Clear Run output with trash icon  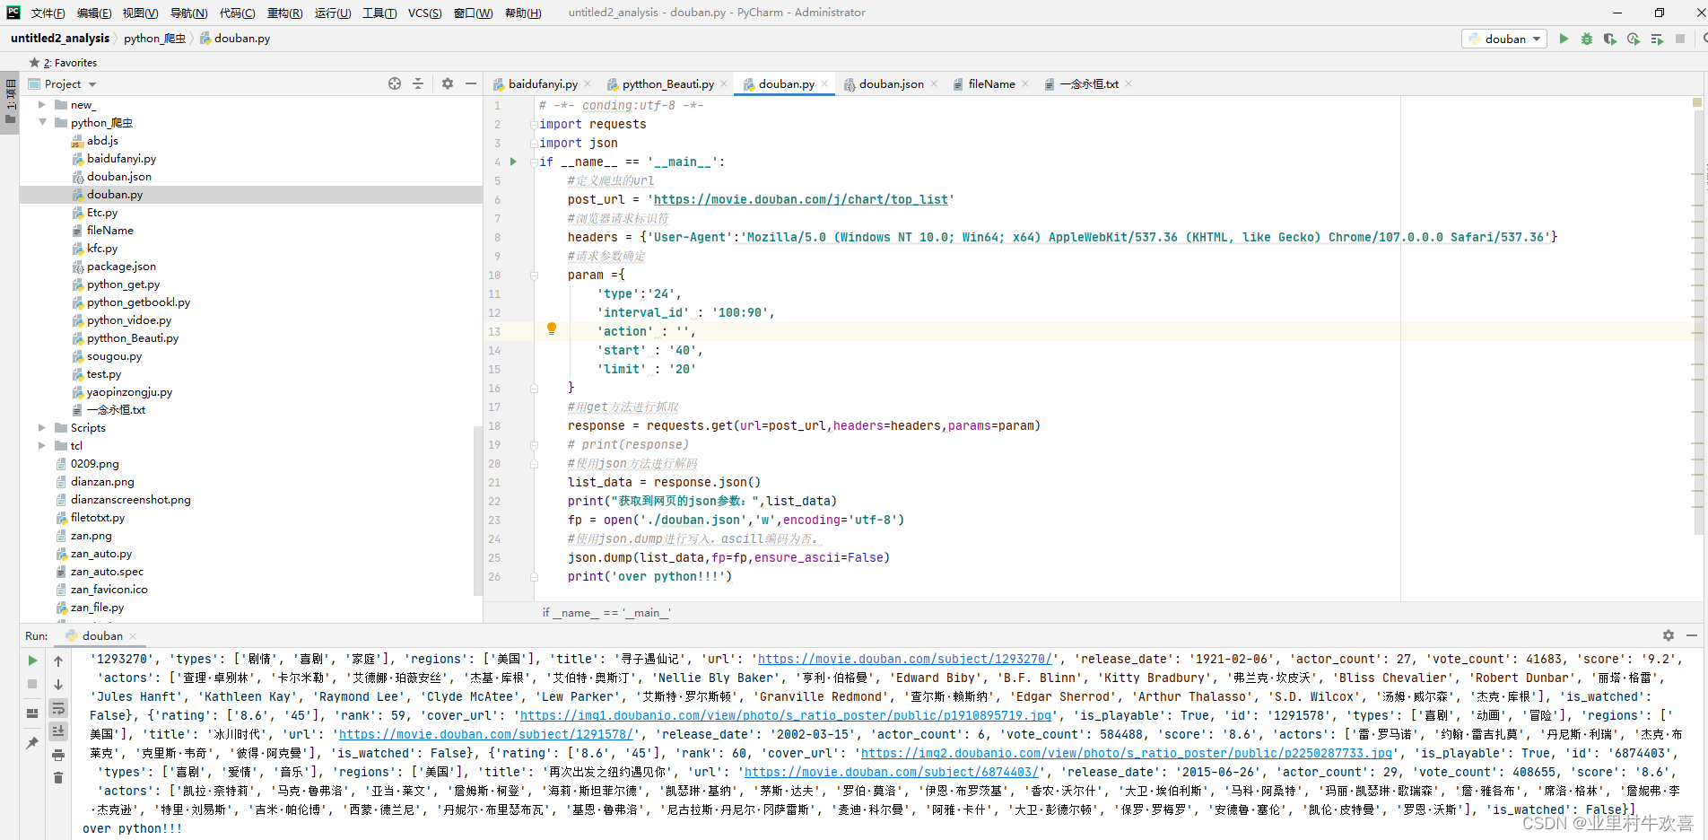click(58, 777)
